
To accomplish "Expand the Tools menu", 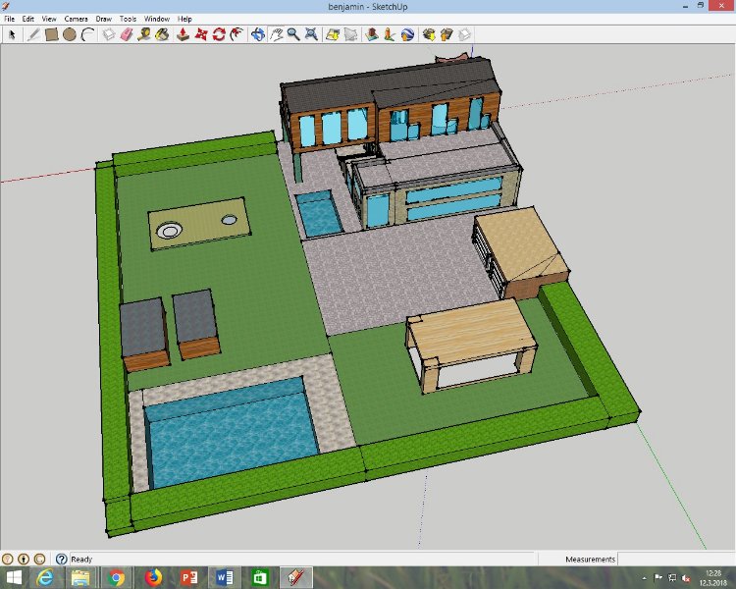I will coord(128,19).
